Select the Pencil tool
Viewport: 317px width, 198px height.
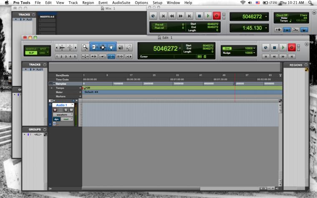tap(128, 47)
